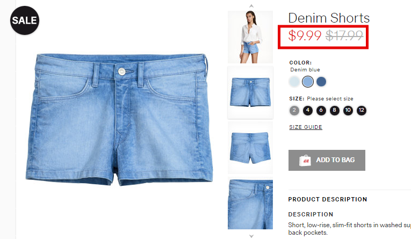This screenshot has height=239, width=411.
Task: View the back of shorts thumbnail
Action: (250, 148)
